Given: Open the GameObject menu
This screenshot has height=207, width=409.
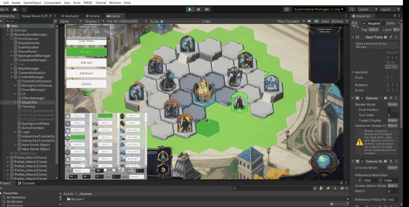Looking at the screenshot, I should click(x=32, y=3).
